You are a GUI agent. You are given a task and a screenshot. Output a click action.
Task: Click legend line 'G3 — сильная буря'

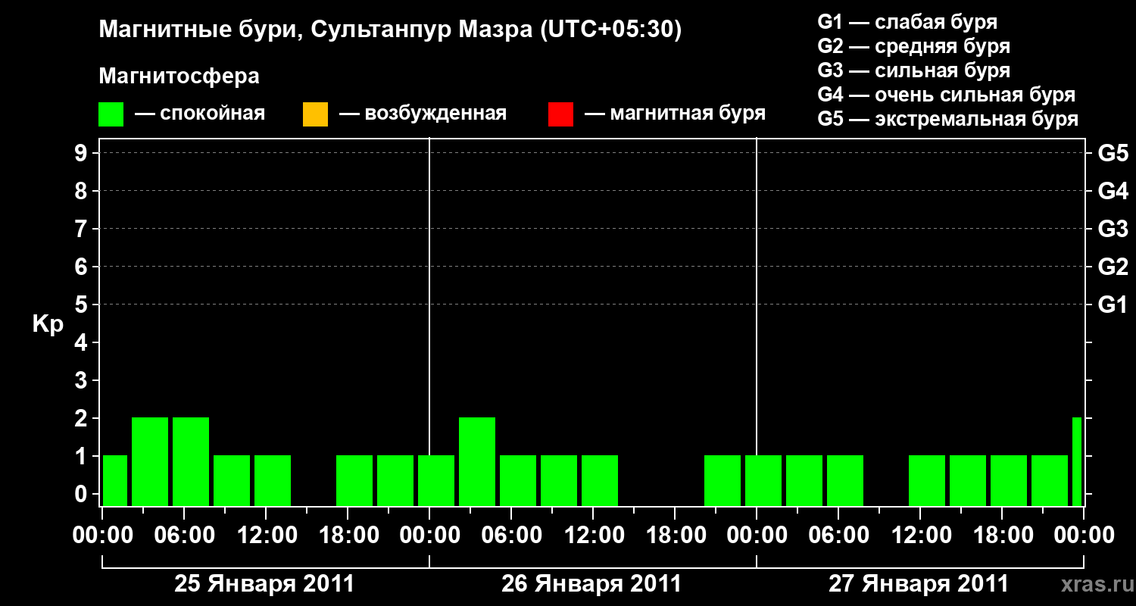pos(913,70)
